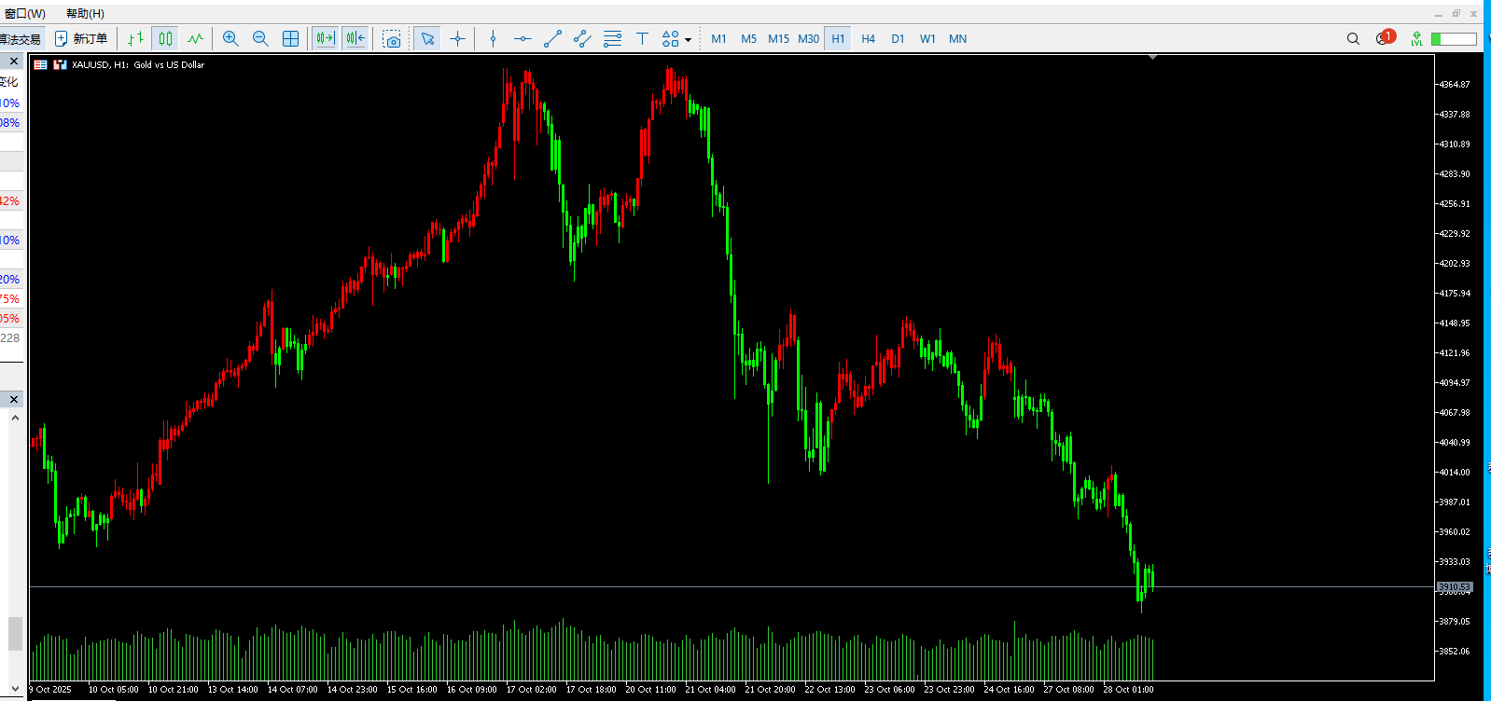This screenshot has width=1491, height=701.
Task: Click the green LVL icon
Action: 1416,38
